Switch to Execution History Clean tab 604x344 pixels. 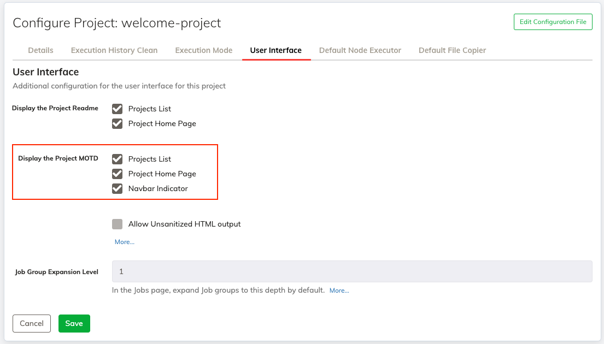[x=114, y=50]
